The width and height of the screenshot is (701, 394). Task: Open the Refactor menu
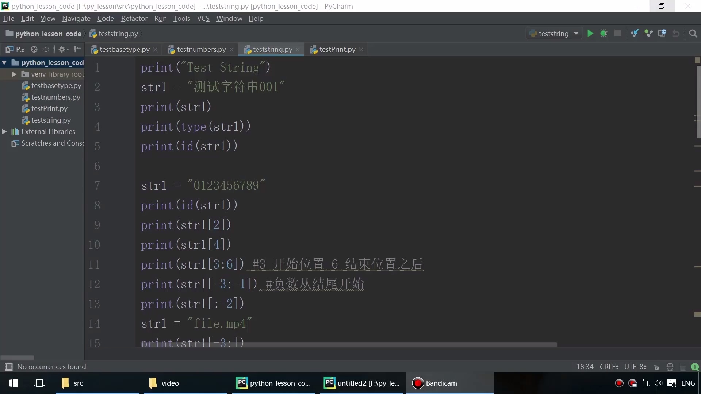(134, 18)
